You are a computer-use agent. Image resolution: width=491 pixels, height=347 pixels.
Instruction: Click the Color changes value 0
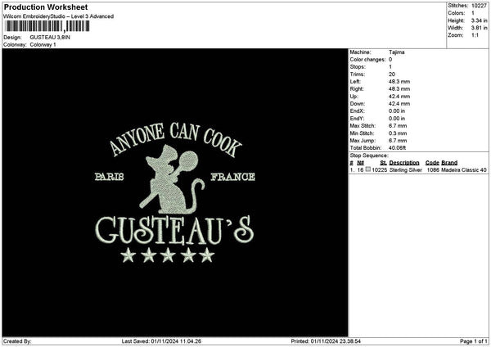click(x=390, y=60)
